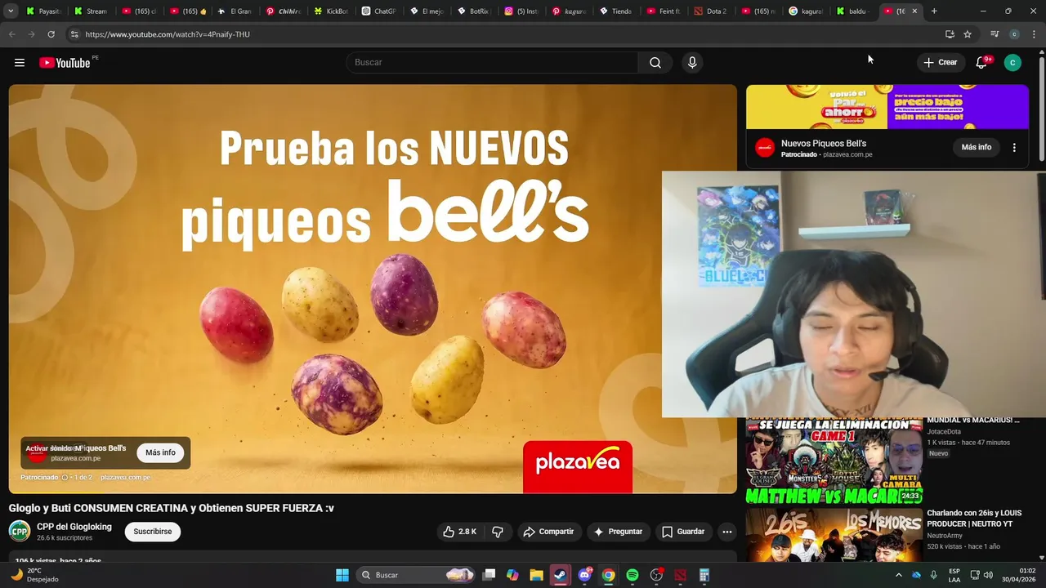Open more actions menu under video

pyautogui.click(x=726, y=532)
